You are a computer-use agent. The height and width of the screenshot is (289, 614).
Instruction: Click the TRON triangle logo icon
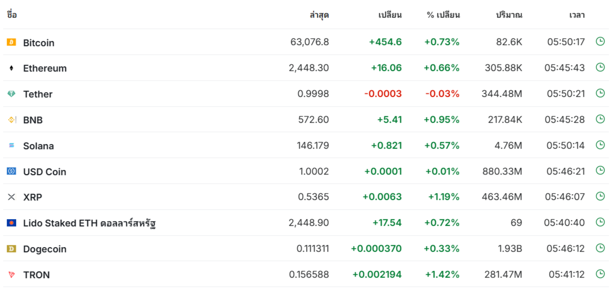[x=11, y=274]
